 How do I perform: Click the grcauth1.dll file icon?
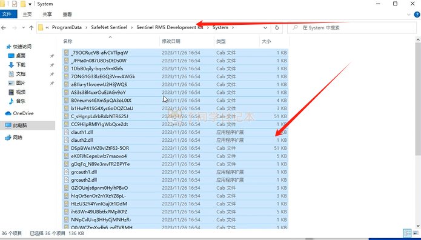coord(66,172)
